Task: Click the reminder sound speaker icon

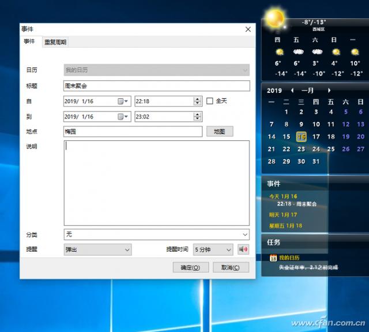Action: point(243,250)
